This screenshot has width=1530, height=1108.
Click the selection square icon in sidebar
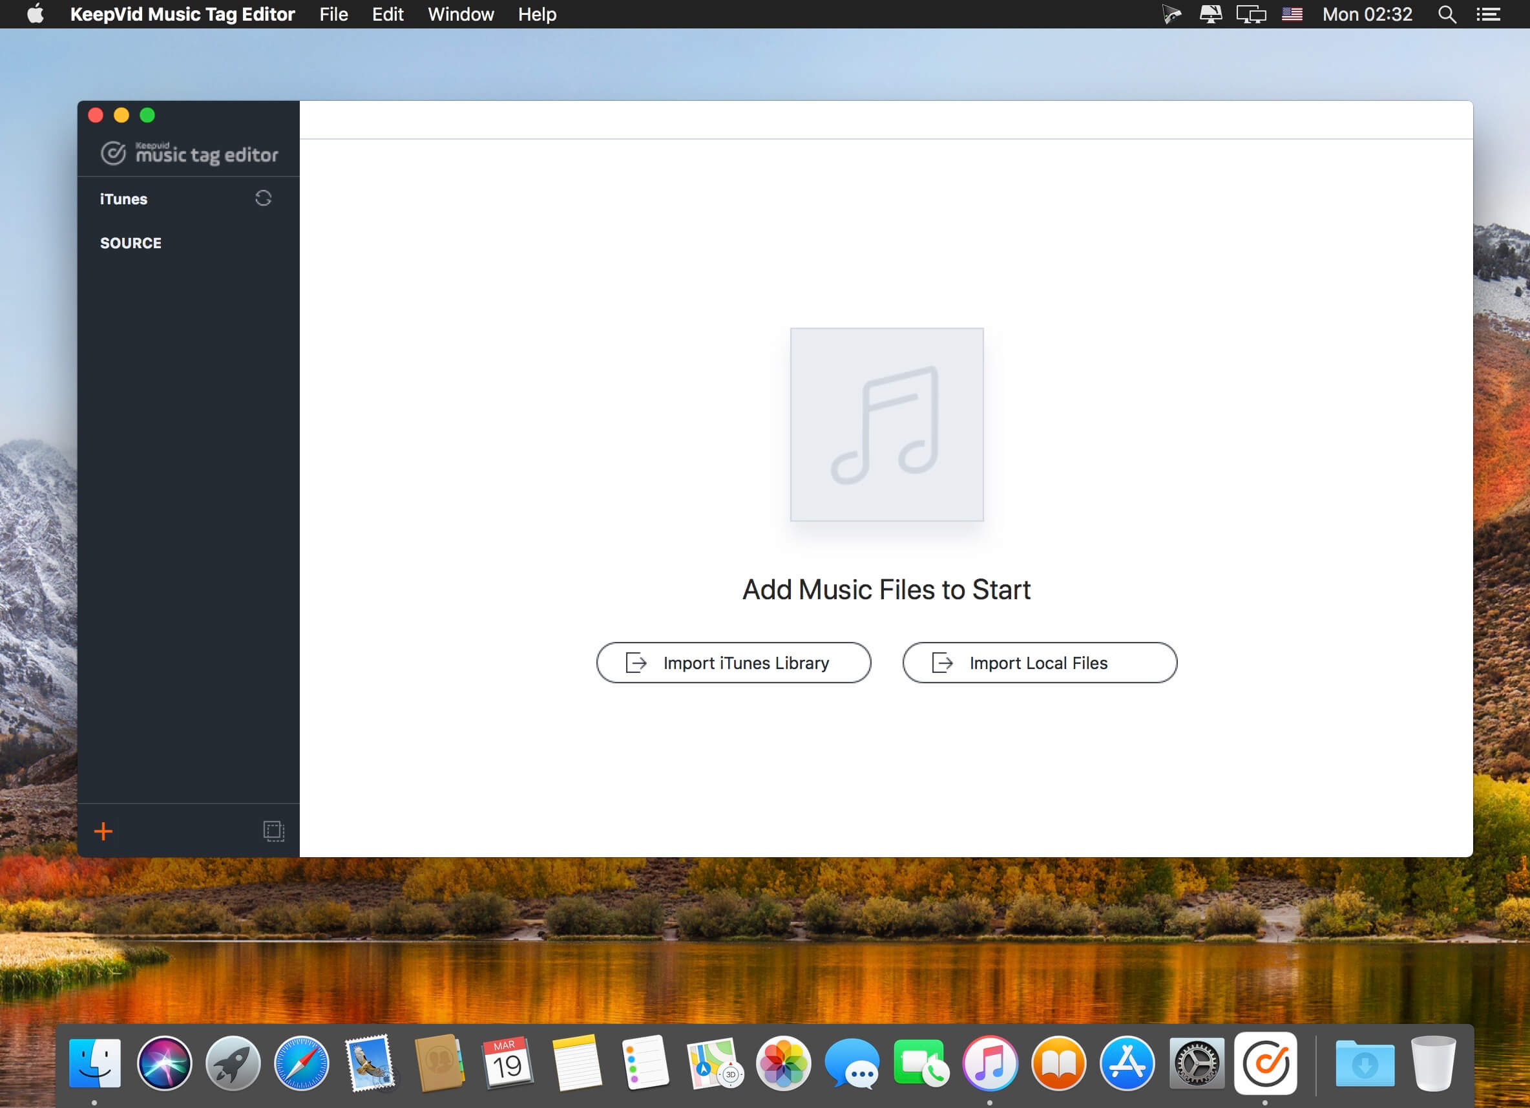(x=273, y=831)
